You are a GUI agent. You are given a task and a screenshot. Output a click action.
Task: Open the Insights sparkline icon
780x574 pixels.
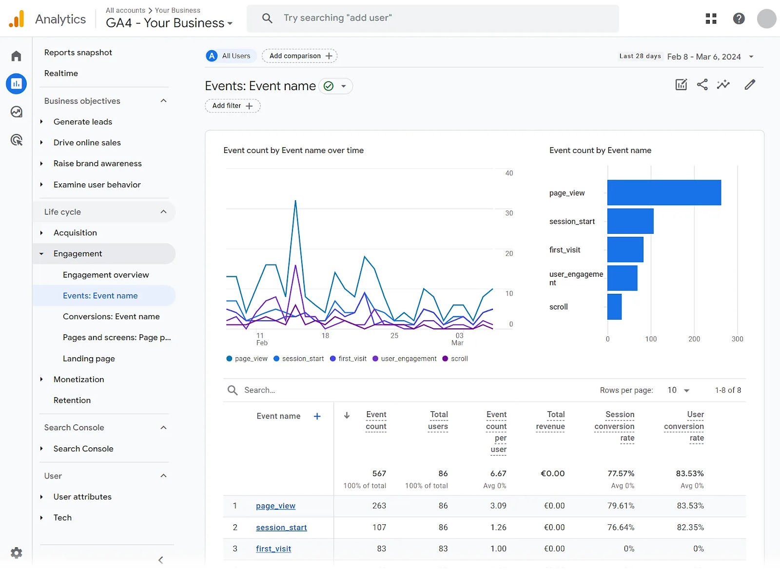click(x=723, y=84)
